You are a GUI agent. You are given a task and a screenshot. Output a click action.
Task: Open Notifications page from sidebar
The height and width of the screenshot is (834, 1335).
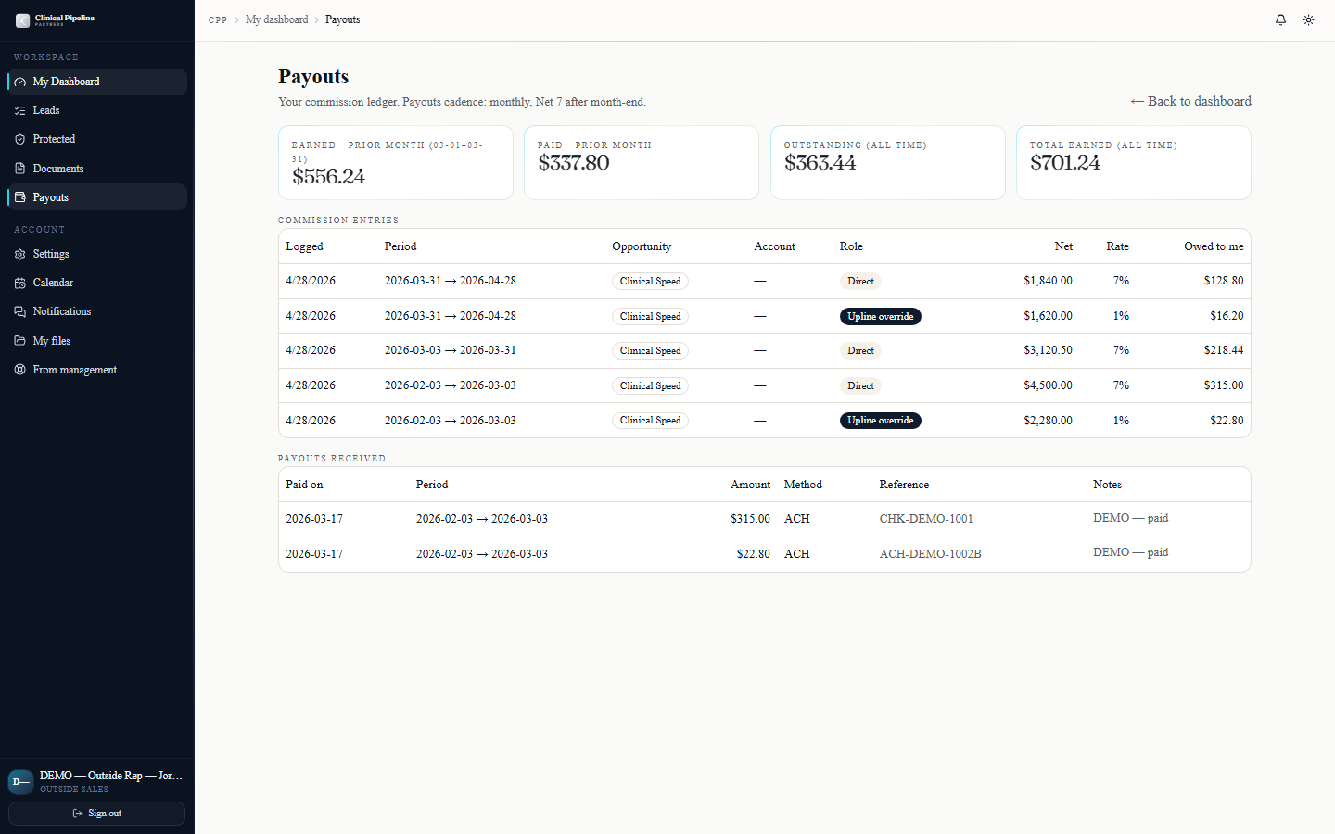(x=97, y=311)
